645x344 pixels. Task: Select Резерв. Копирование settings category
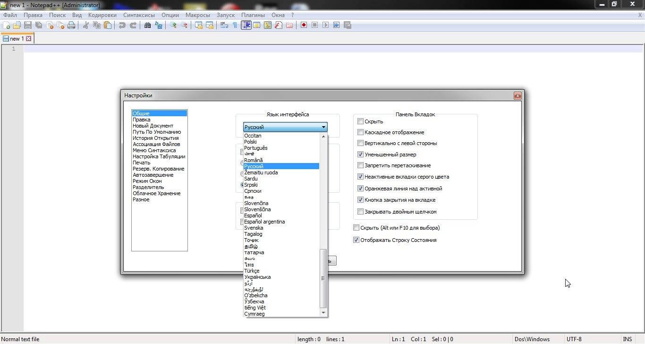(159, 169)
